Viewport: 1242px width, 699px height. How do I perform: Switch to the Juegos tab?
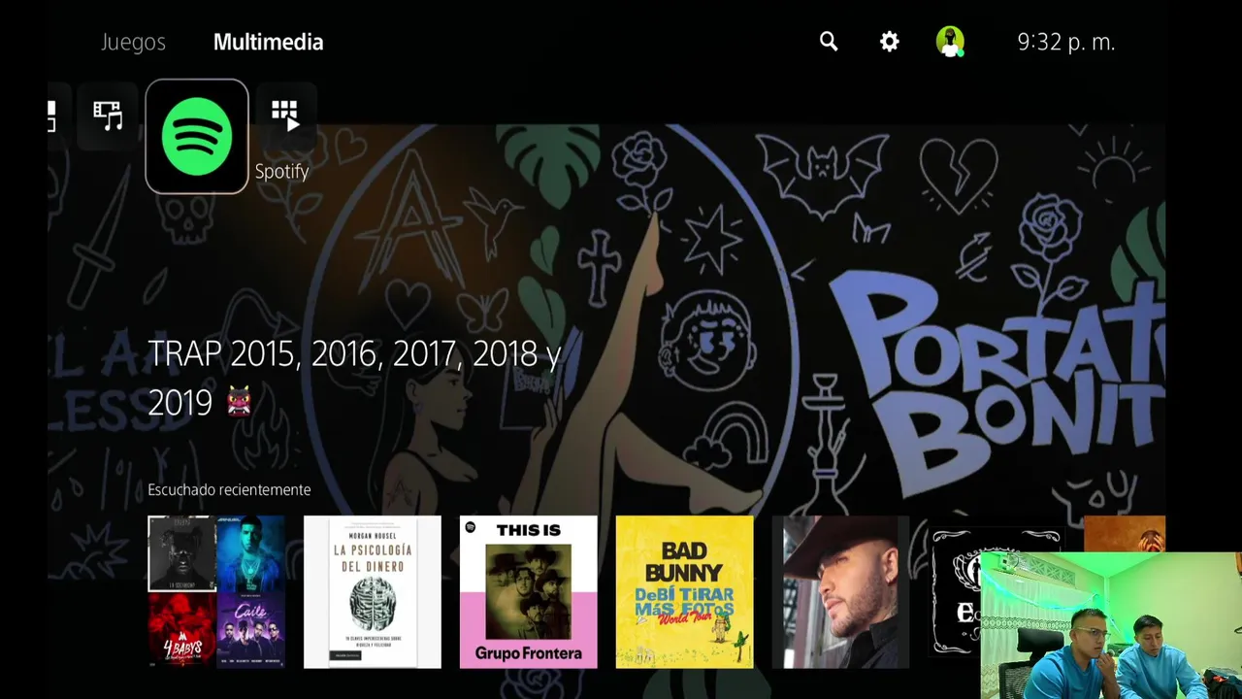[133, 43]
